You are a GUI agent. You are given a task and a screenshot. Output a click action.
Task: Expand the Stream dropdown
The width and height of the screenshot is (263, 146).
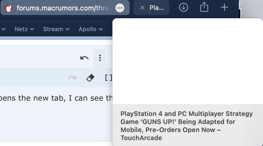(56, 29)
